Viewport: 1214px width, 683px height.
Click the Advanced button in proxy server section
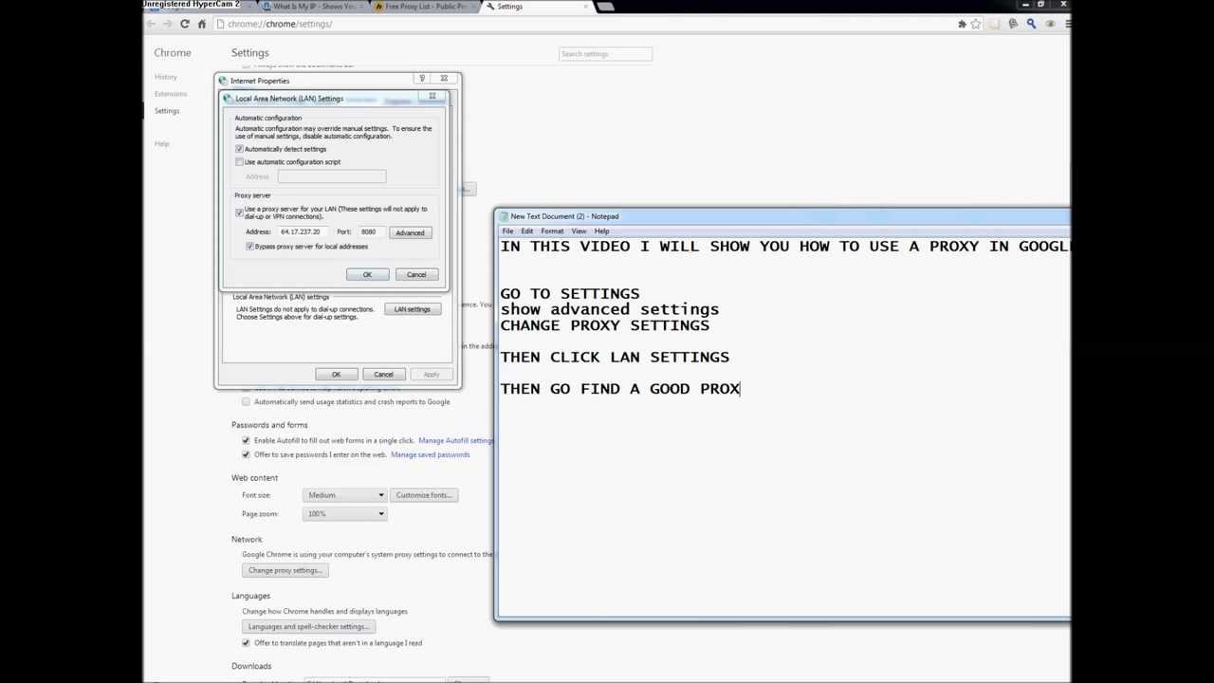click(x=410, y=232)
